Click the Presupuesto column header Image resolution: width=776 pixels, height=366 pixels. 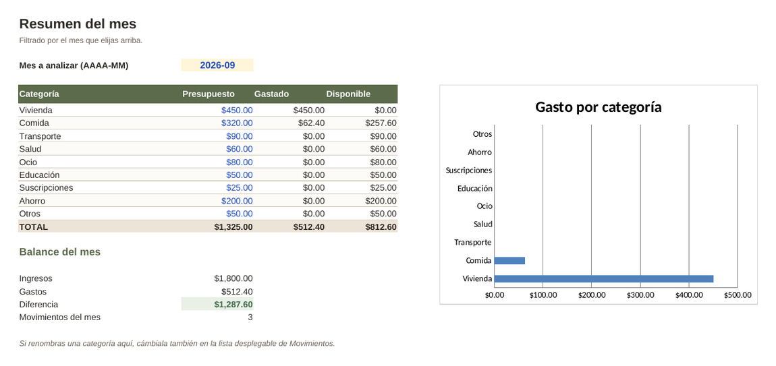[209, 94]
